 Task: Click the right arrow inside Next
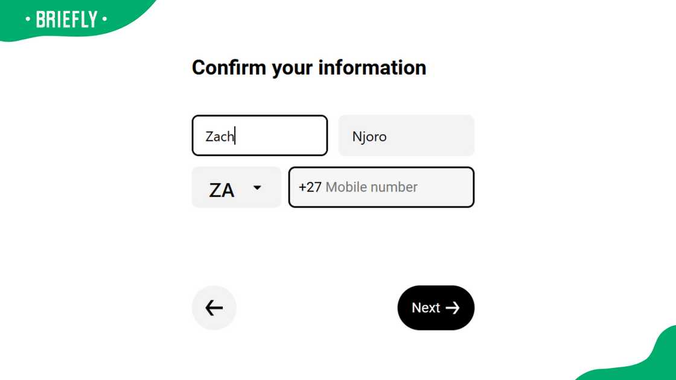click(x=453, y=308)
